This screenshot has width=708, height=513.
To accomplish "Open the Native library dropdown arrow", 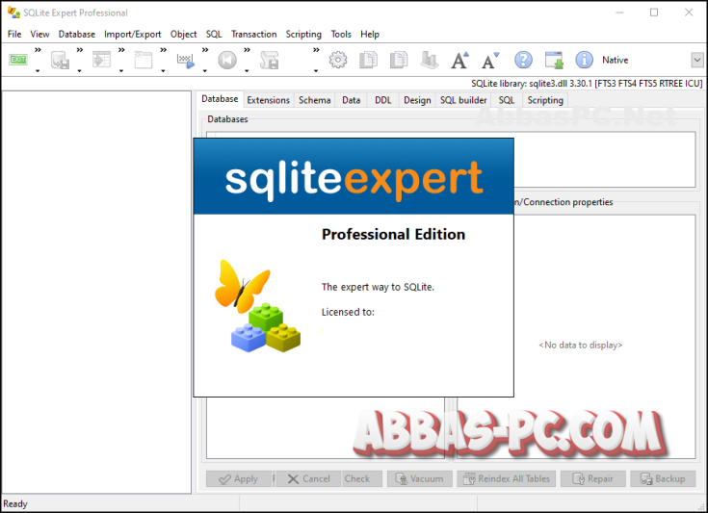I will 697,60.
